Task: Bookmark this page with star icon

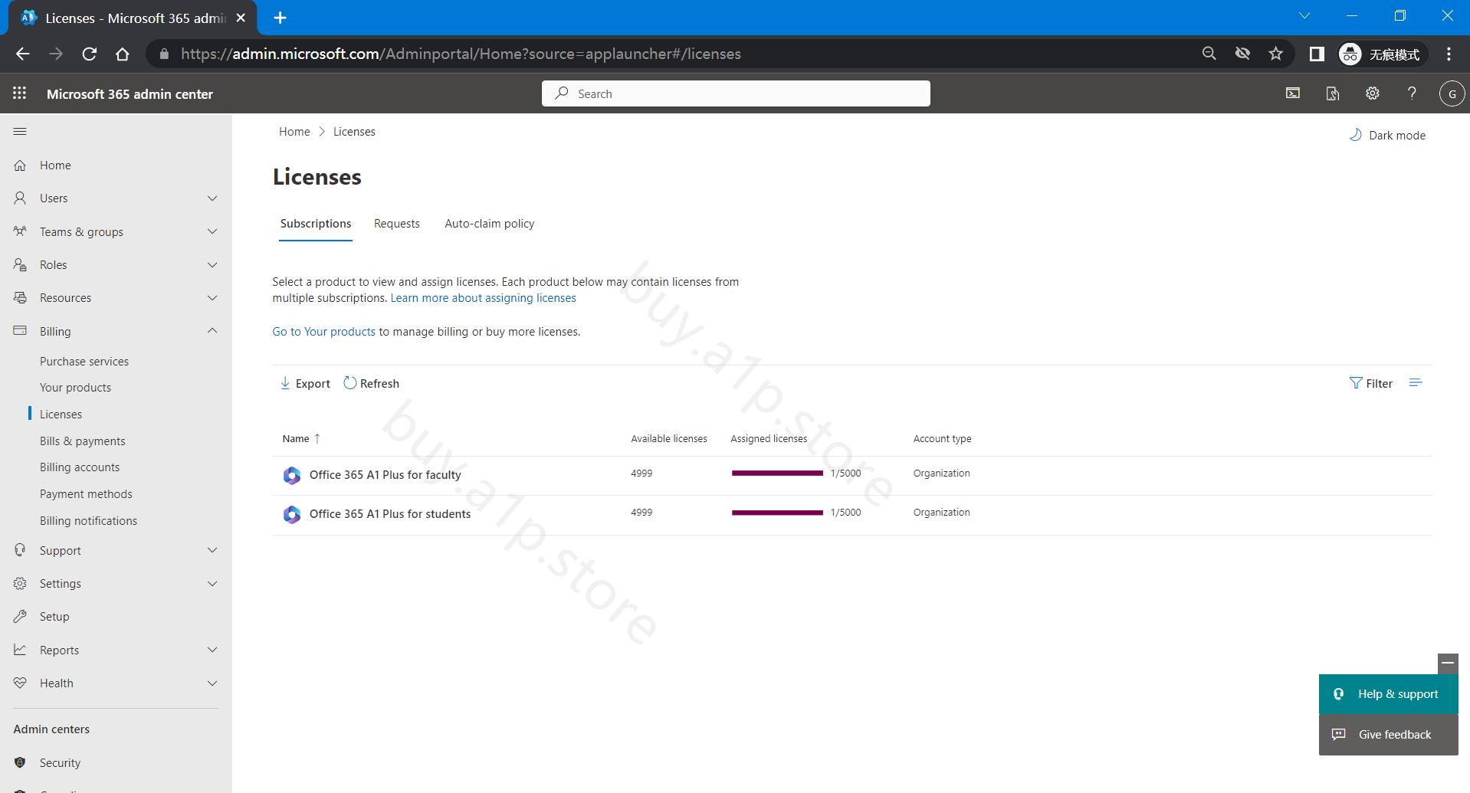Action: coord(1275,54)
